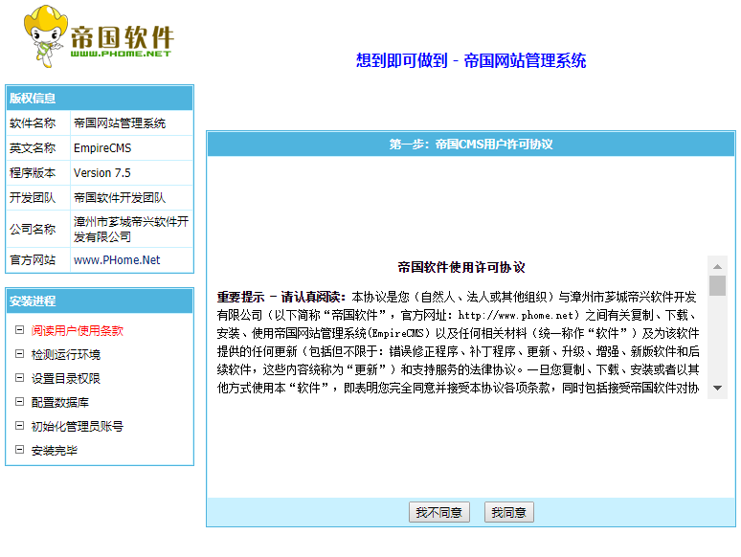Click the 安装进程 panel header

click(x=100, y=301)
